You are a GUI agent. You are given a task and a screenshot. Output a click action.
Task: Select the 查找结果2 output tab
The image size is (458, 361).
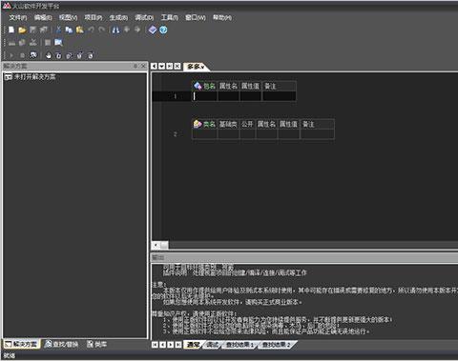(x=276, y=345)
